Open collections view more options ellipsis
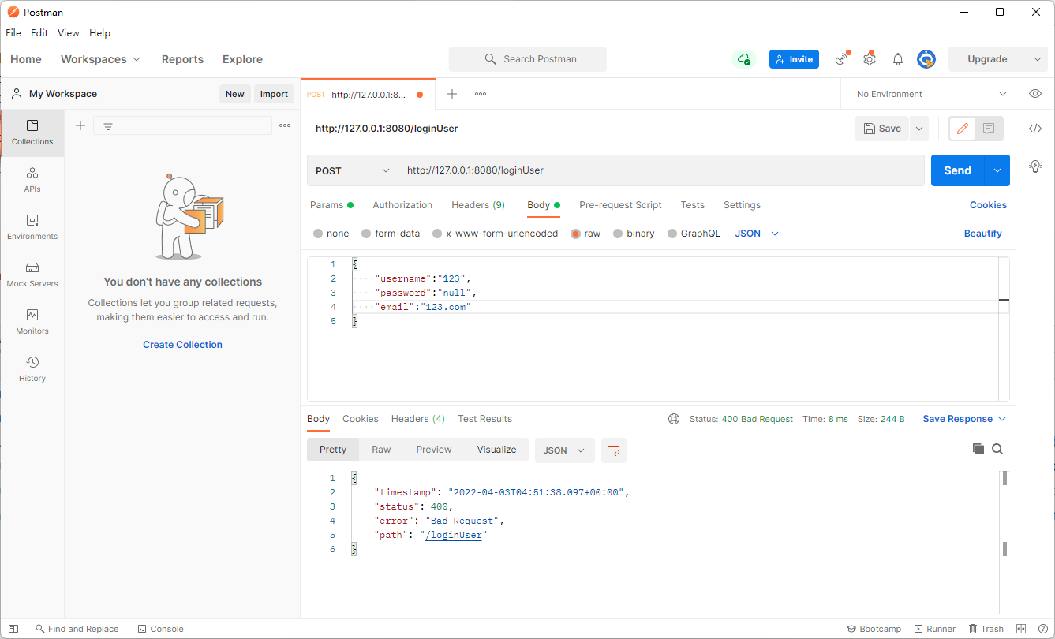1055x639 pixels. pyautogui.click(x=285, y=125)
